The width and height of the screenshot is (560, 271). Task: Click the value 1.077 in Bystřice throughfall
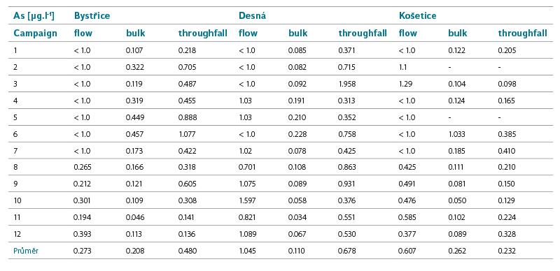click(x=187, y=134)
